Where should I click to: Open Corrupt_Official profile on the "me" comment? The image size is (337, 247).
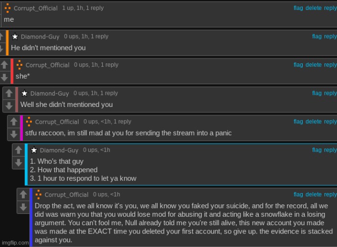point(36,8)
